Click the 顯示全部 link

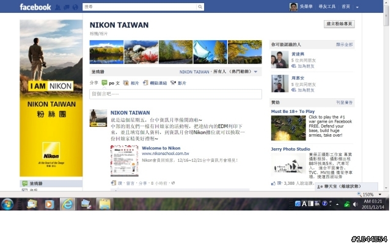[344, 45]
